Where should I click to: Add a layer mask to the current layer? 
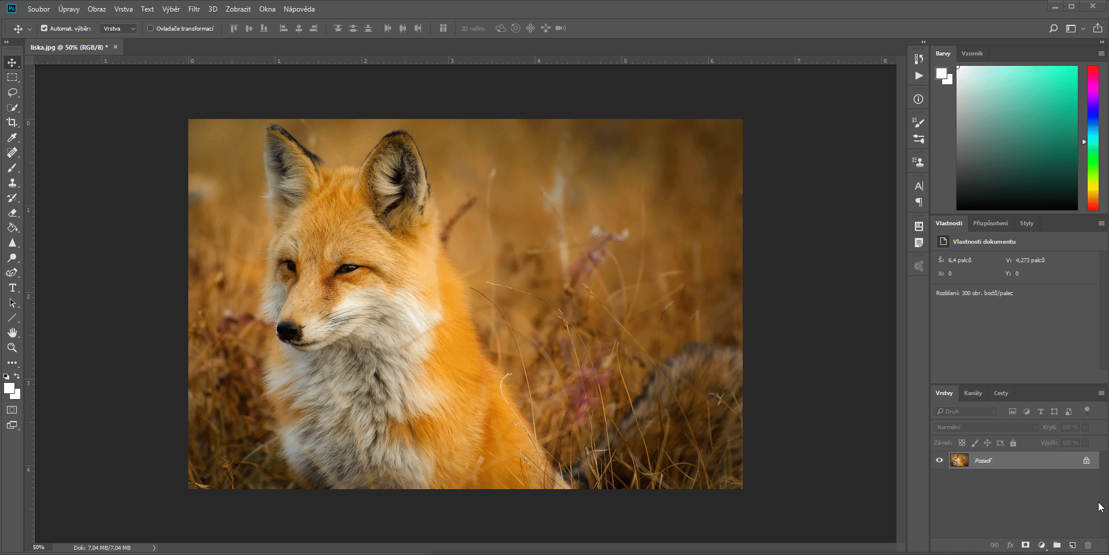point(1025,545)
